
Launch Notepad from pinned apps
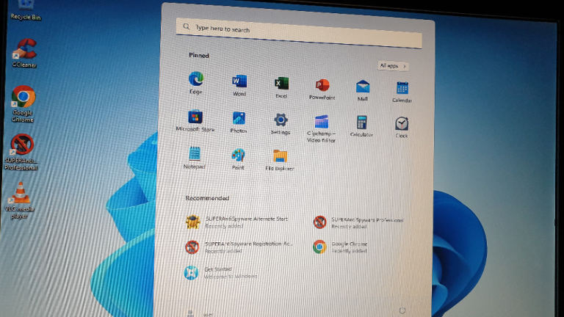195,153
